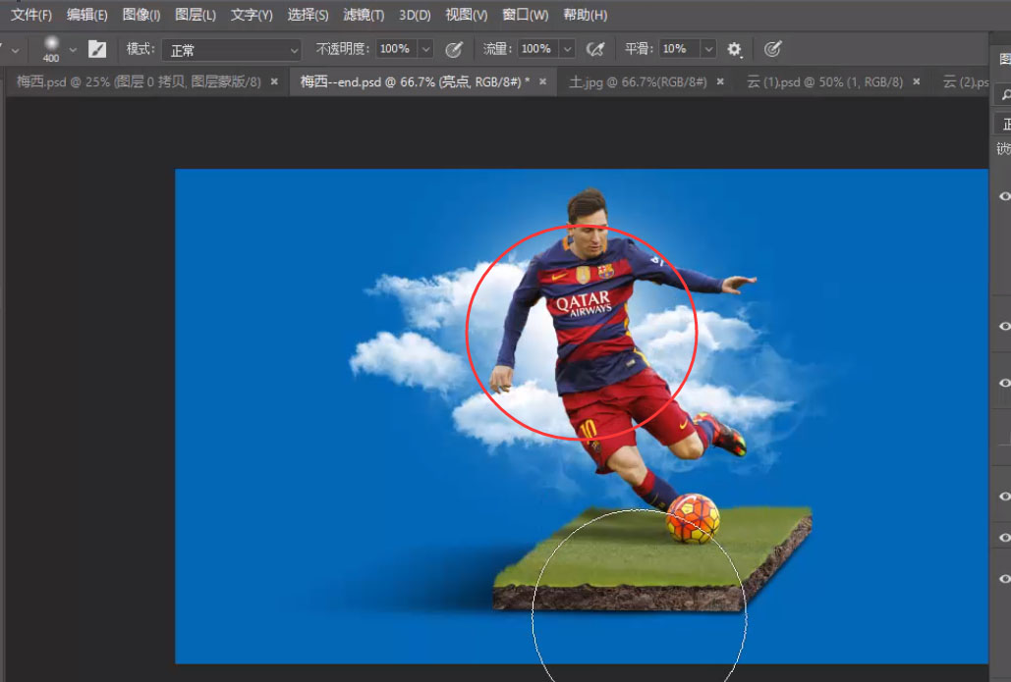Switch to the 云 (2) document tab
Image resolution: width=1011 pixels, height=682 pixels.
click(965, 81)
